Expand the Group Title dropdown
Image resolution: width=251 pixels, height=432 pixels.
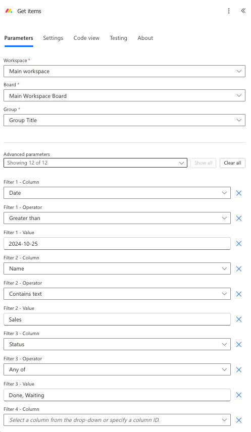[x=124, y=120]
